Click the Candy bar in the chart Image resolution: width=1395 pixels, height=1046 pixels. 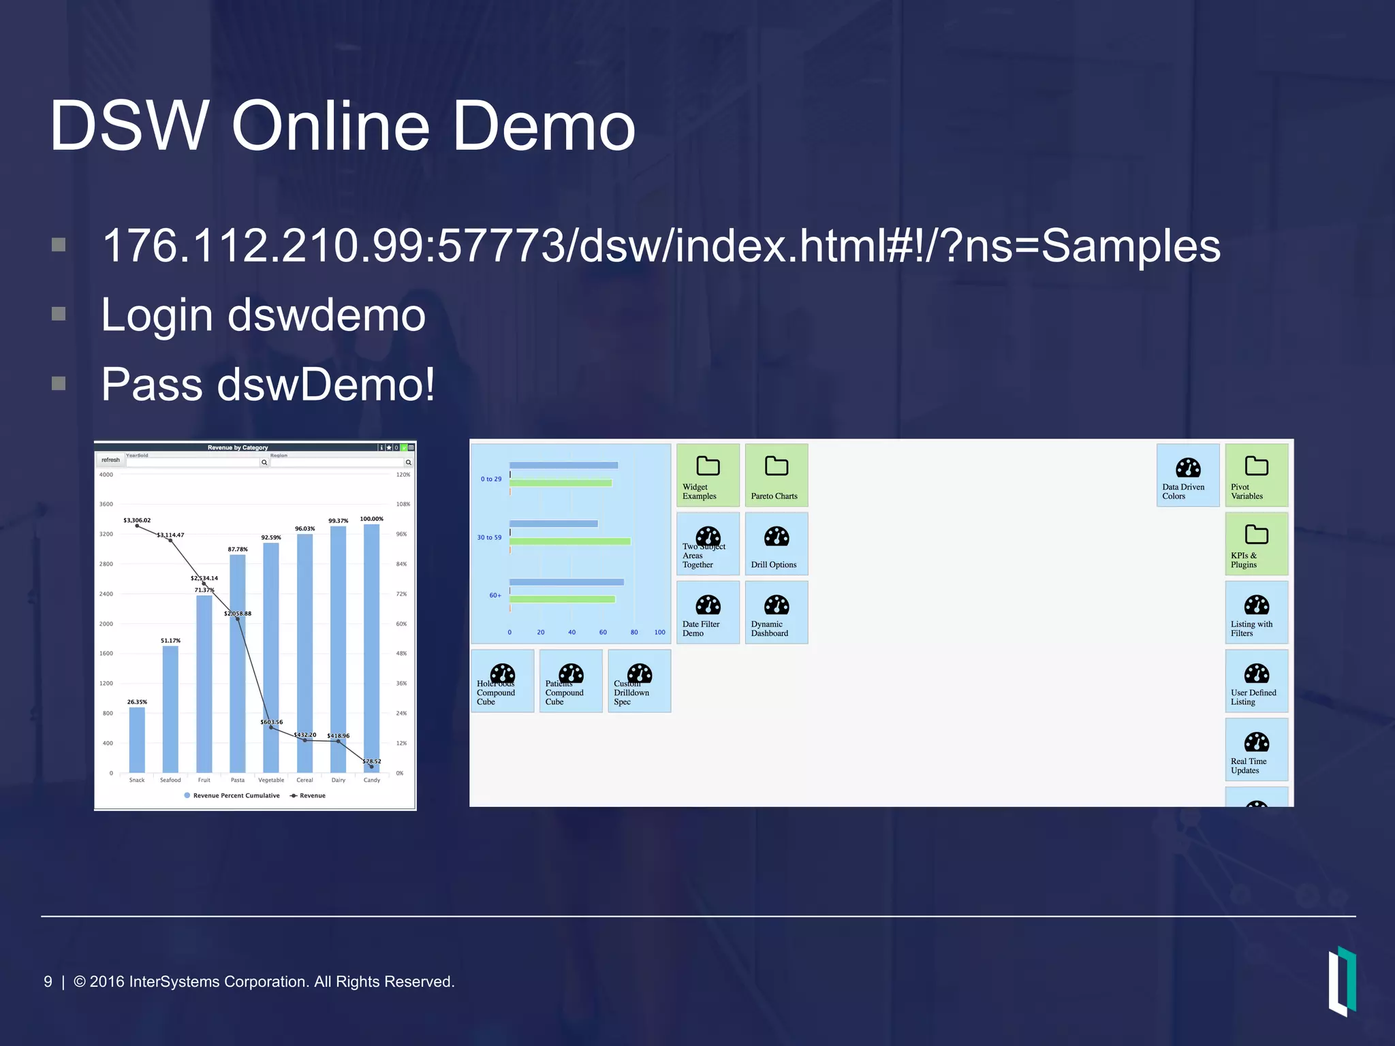(371, 648)
